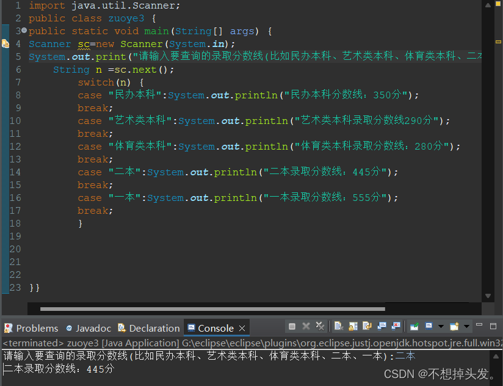Image resolution: width=503 pixels, height=386 pixels.
Task: Click the warning marker beside line 4
Action: point(4,43)
